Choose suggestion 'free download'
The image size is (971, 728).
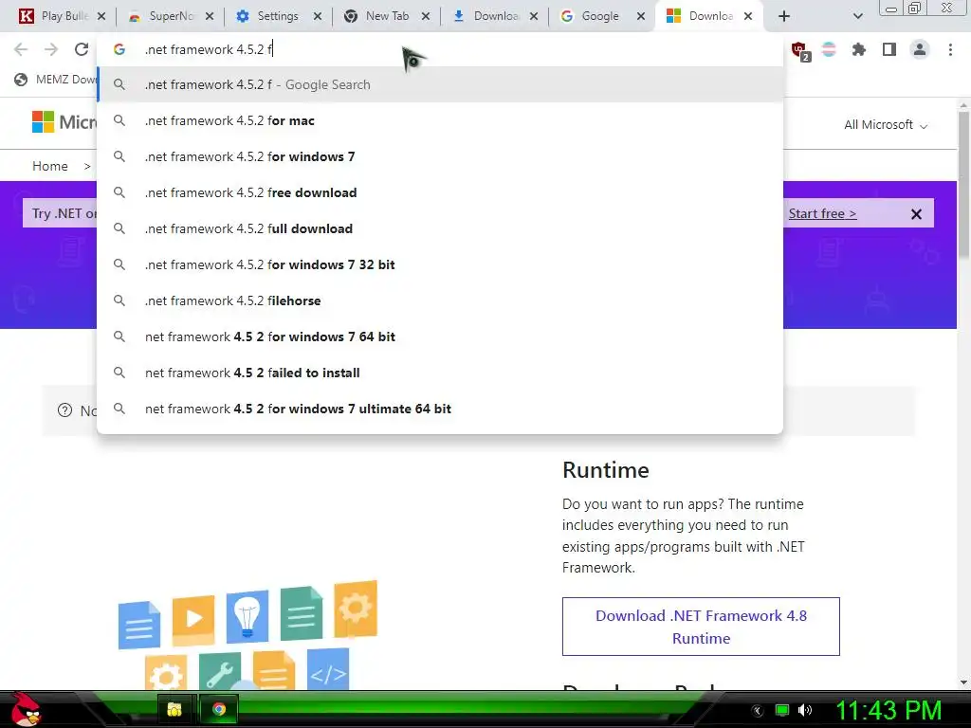(440, 192)
